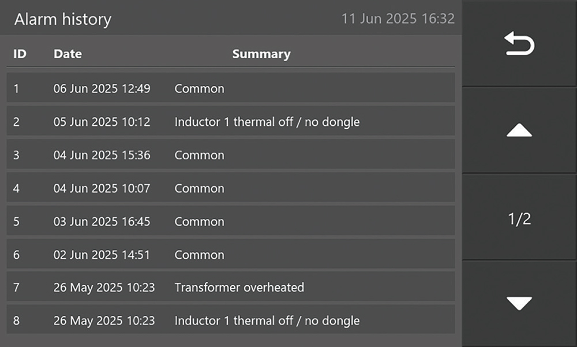Click the 1/2 page indicator
Image resolution: width=577 pixels, height=347 pixels.
pos(519,219)
